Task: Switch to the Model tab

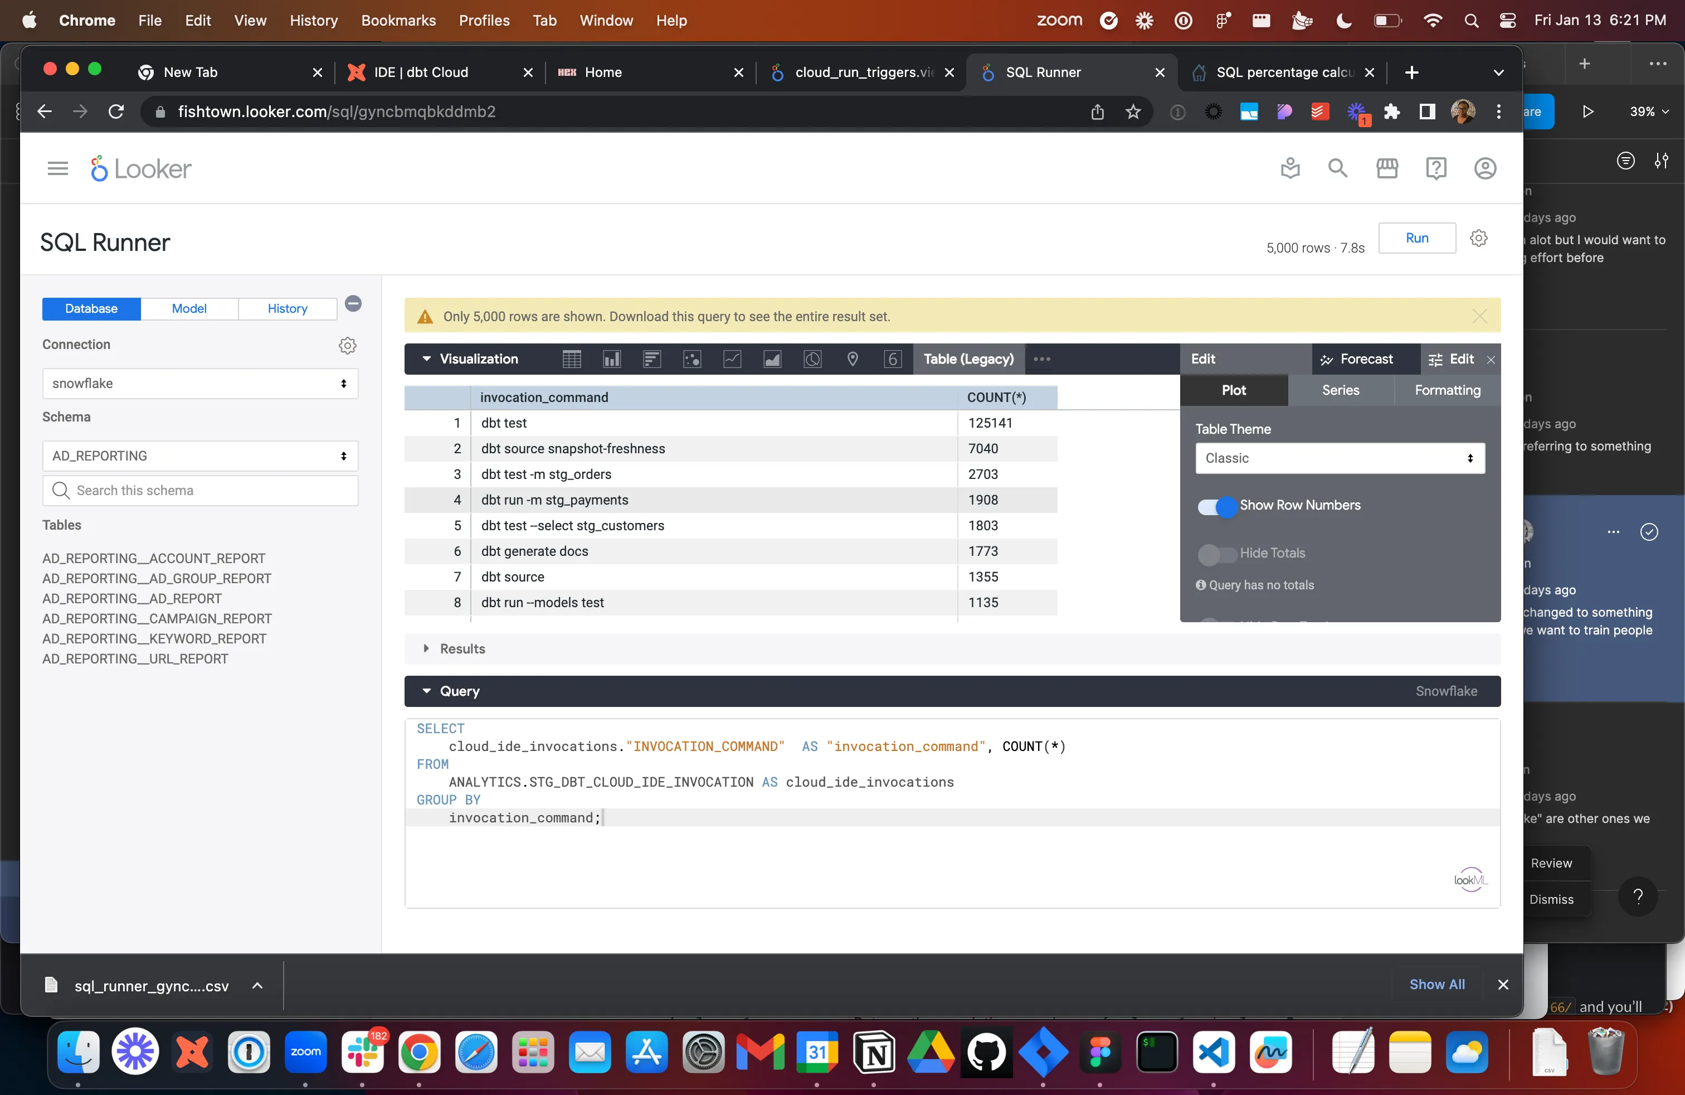Action: coord(189,309)
